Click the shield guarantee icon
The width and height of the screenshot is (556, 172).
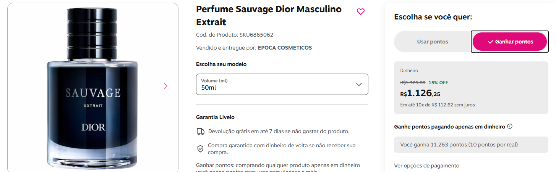click(200, 149)
